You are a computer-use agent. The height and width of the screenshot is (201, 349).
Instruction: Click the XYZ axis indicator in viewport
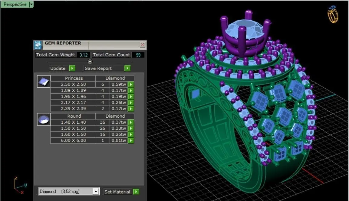click(x=20, y=185)
